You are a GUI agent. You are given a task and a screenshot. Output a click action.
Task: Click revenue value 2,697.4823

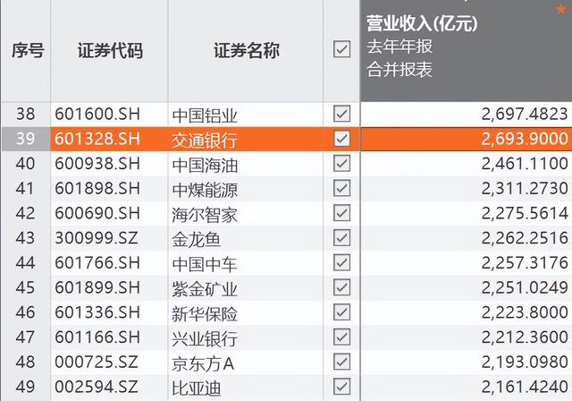525,115
